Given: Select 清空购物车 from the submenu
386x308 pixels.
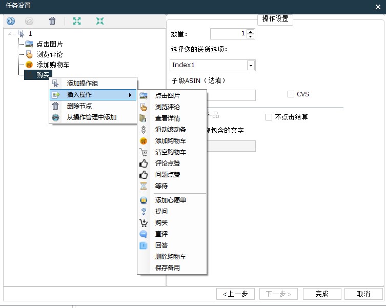Looking at the screenshot, I should click(172, 152).
